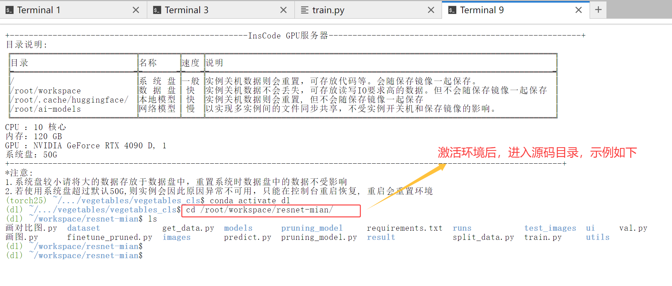The height and width of the screenshot is (286, 672).
Task: Switch to the Terminal 1 tab
Action: [73, 10]
